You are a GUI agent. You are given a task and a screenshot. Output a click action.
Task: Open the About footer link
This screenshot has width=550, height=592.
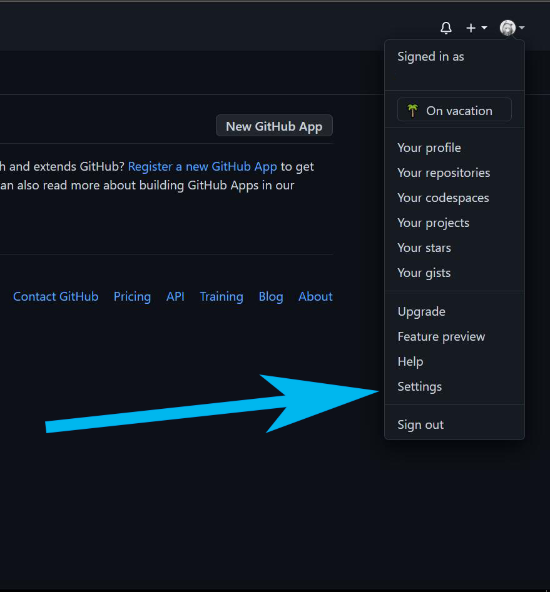[x=315, y=297]
